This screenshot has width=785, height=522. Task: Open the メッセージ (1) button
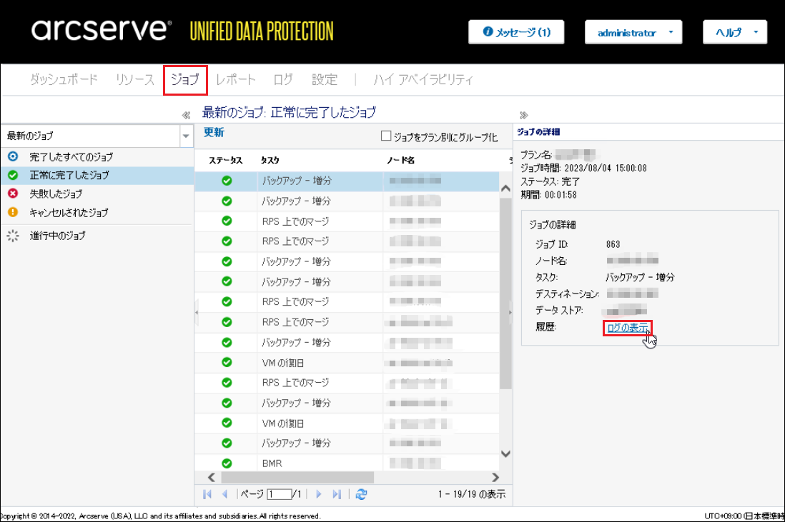click(x=516, y=33)
